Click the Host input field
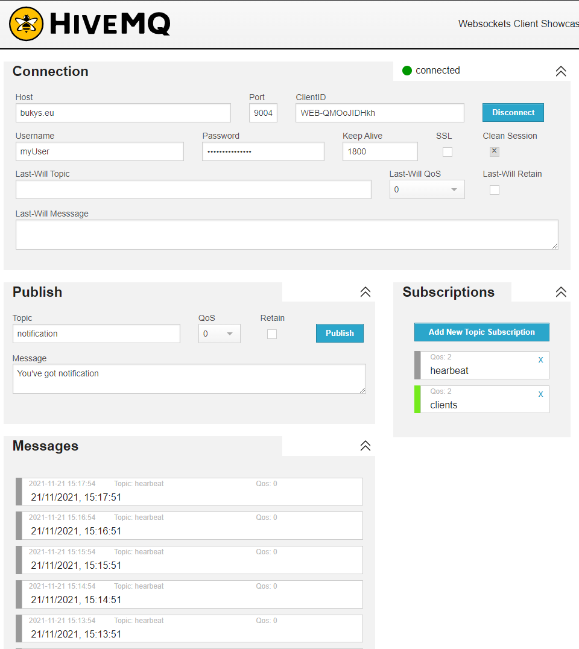 click(x=123, y=113)
